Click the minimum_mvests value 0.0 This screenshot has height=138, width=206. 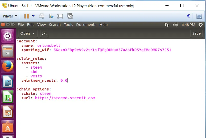coord(64,80)
